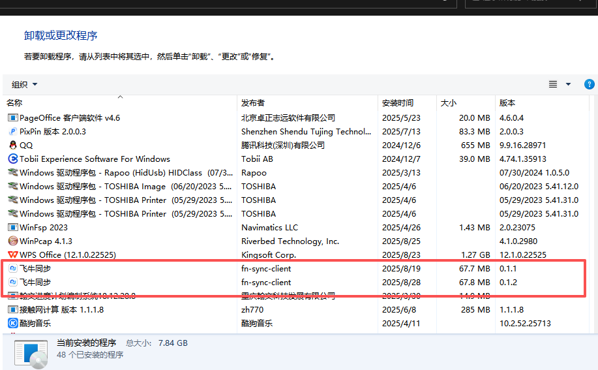Open the 组织 dropdown menu
This screenshot has width=598, height=370.
tap(24, 84)
